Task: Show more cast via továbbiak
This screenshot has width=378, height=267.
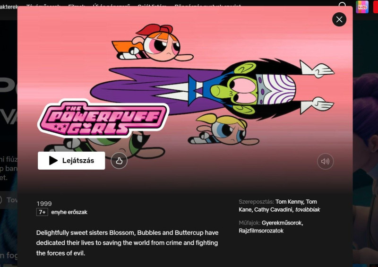Action: [308, 210]
